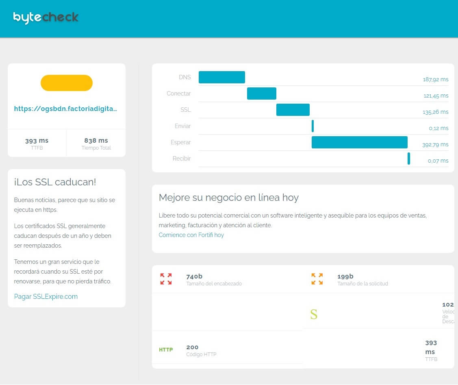The image size is (458, 385).
Task: Select the 135,26 ms SSL value
Action: (x=436, y=112)
